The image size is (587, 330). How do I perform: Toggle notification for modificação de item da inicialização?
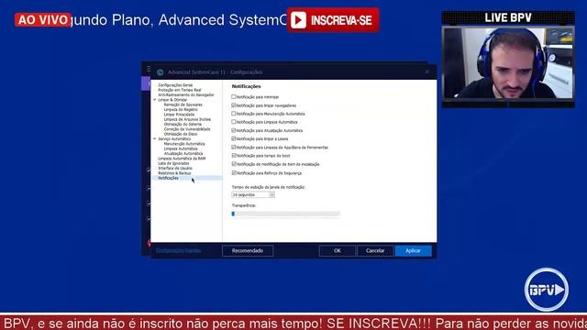[234, 164]
